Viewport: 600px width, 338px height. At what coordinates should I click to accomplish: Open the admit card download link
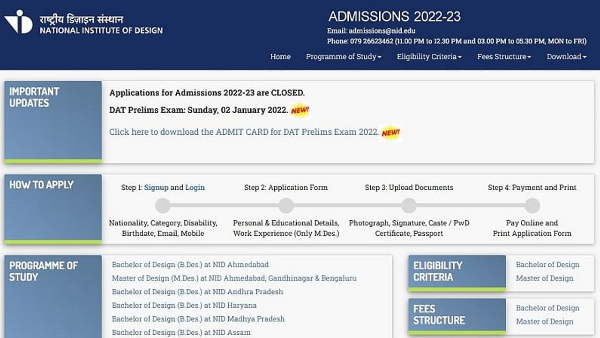(244, 132)
